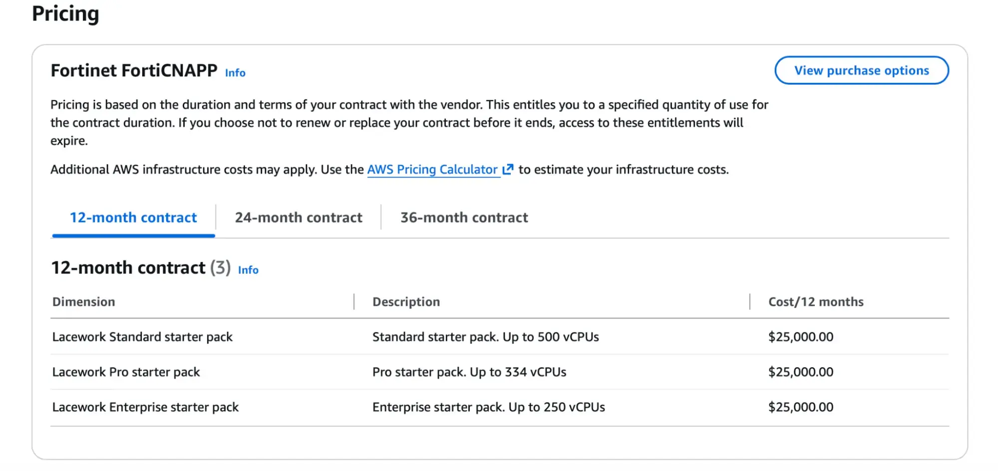The height and width of the screenshot is (471, 998).
Task: Open the AWS Pricing Calculator link
Action: pos(432,170)
